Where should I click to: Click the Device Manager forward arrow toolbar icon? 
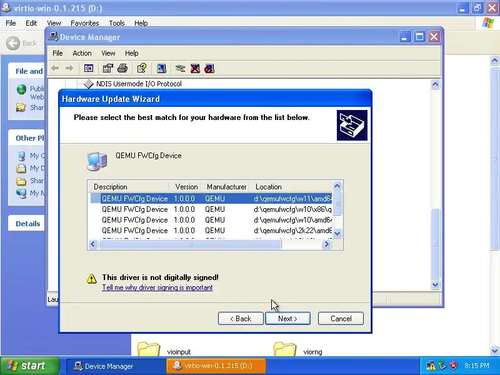[x=69, y=68]
